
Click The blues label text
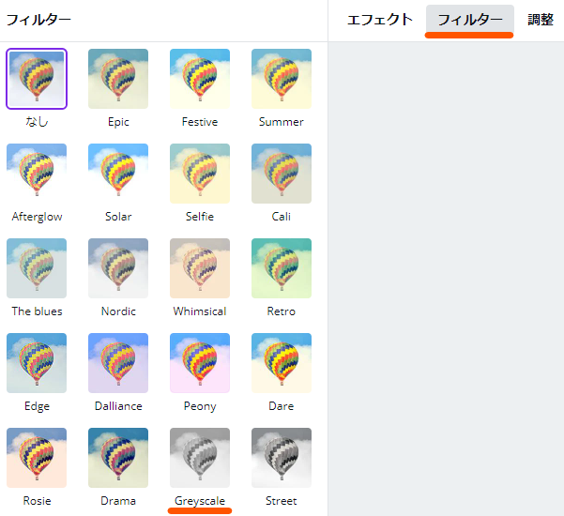point(37,311)
